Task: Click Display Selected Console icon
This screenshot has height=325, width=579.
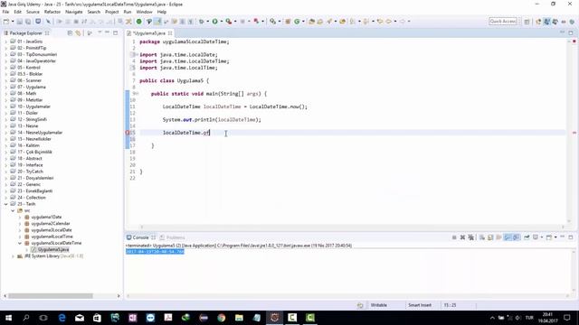Action: click(536, 237)
